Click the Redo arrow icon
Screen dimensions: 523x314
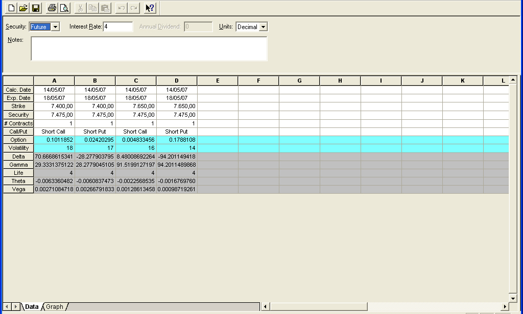pos(134,8)
